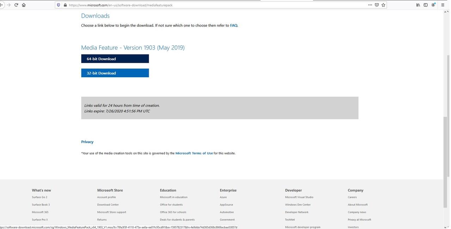
Task: Open Azure footer link
Action: 223,197
